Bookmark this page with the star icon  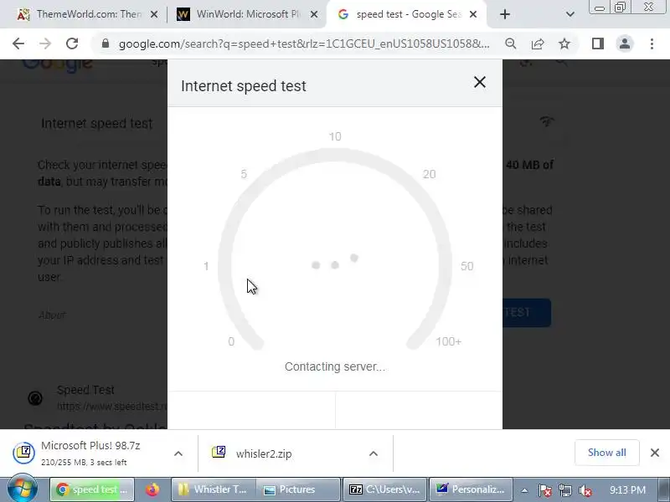pyautogui.click(x=564, y=44)
